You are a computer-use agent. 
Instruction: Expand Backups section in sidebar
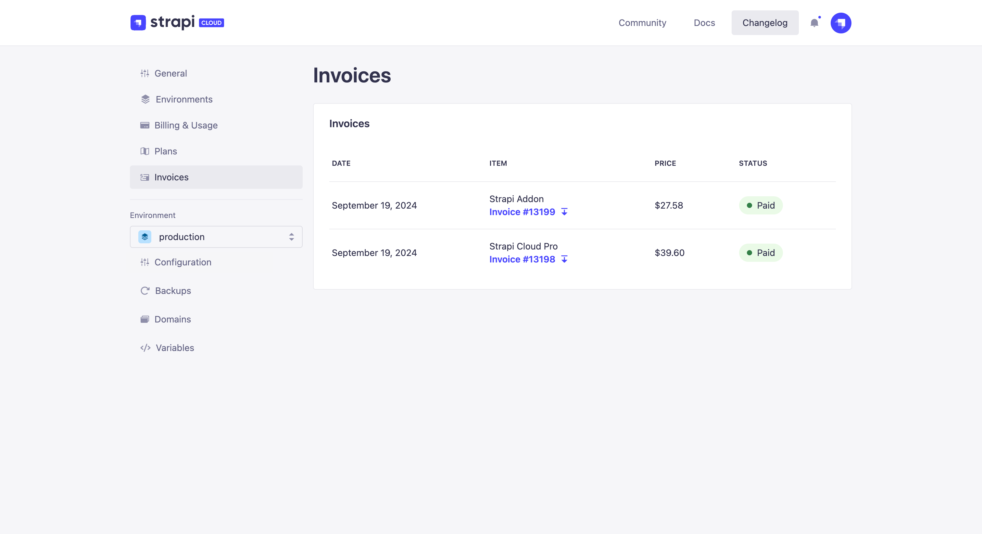[172, 290]
